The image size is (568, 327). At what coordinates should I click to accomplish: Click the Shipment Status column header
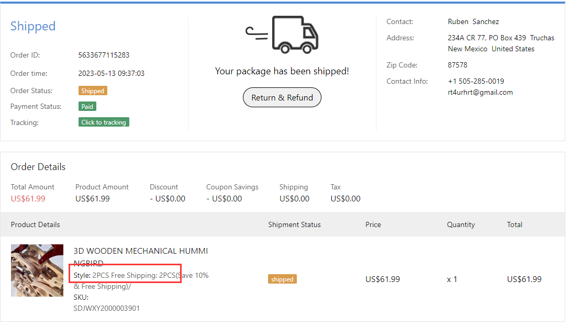[294, 224]
